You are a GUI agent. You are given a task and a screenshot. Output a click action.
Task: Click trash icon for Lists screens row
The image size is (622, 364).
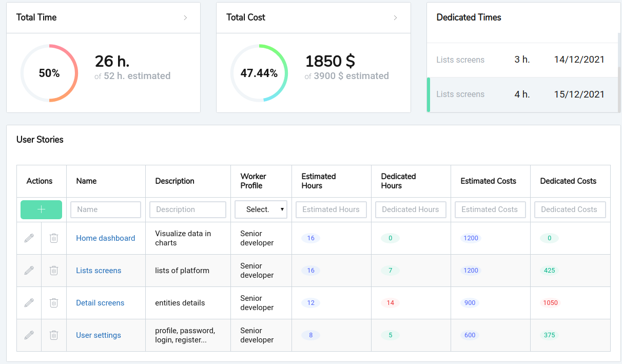pyautogui.click(x=54, y=271)
